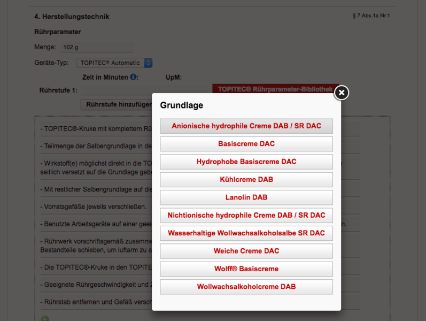Pick Kühlcreme DAB from list

coord(246,180)
